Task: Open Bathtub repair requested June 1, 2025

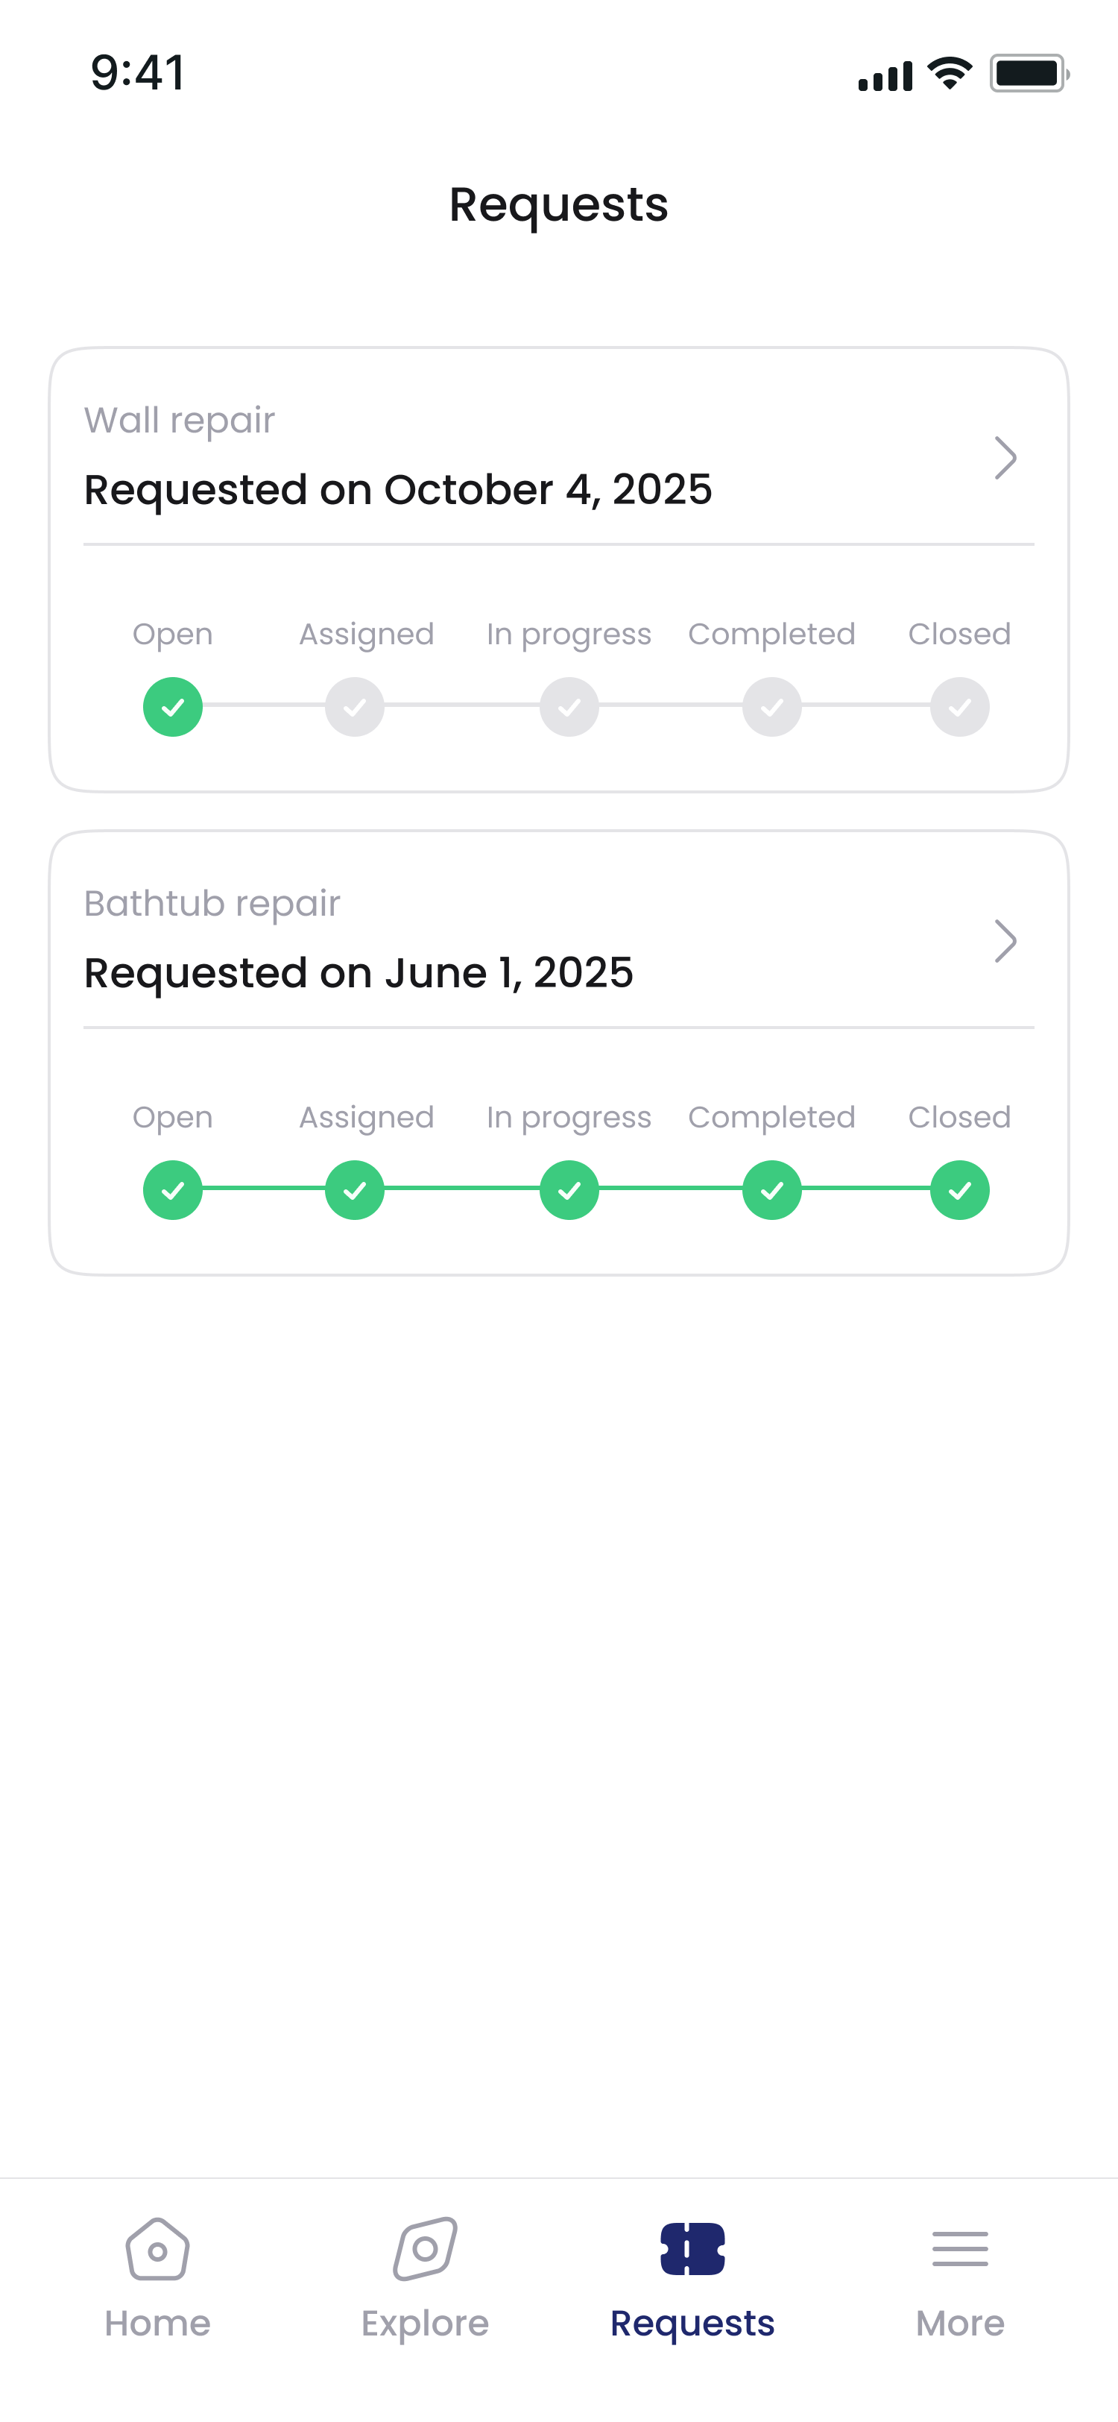Action: [x=359, y=973]
